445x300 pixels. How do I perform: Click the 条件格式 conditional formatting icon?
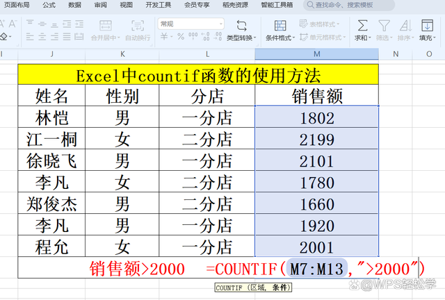tap(279, 26)
